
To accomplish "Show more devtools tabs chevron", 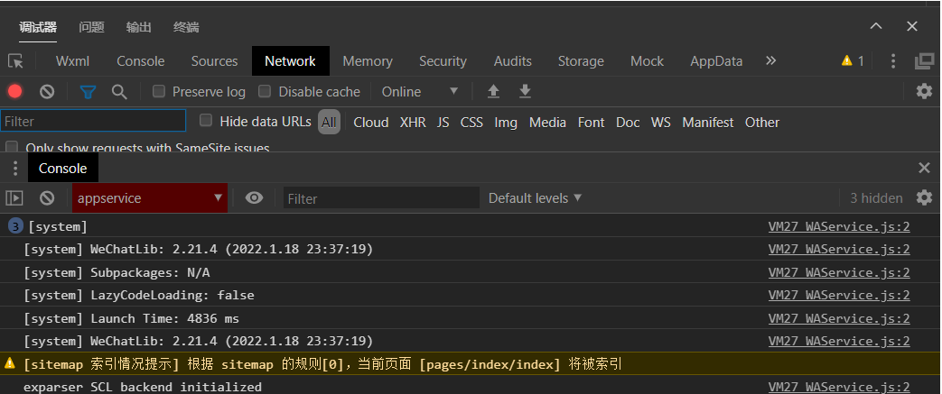I will coord(770,60).
